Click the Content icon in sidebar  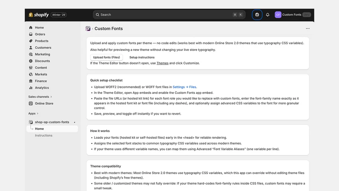click(x=31, y=68)
